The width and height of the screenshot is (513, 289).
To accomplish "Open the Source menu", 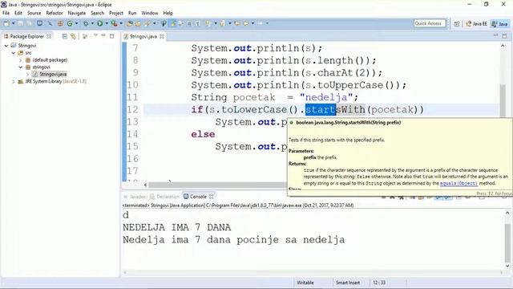I will 34,13.
